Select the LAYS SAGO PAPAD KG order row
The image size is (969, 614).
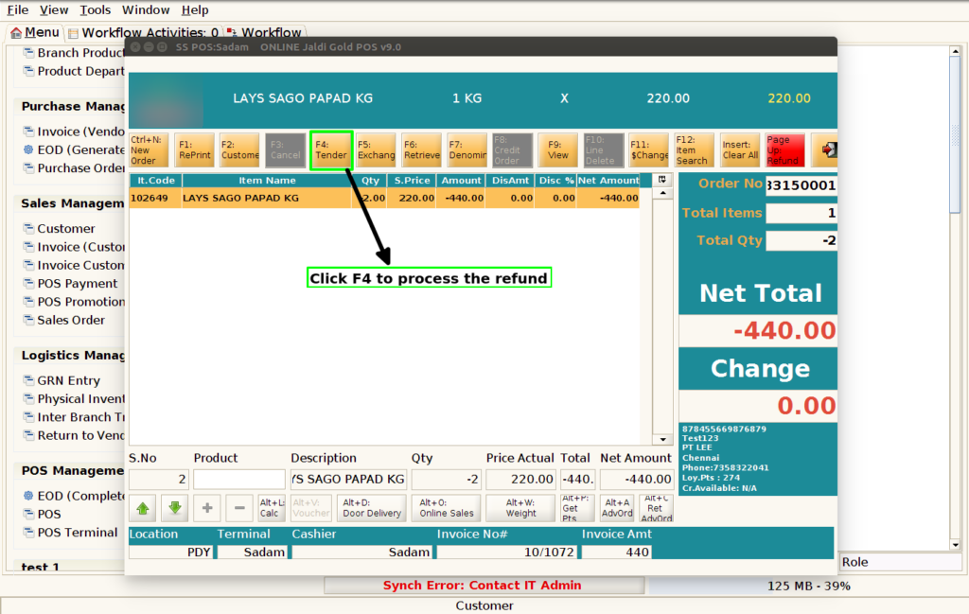coord(384,199)
